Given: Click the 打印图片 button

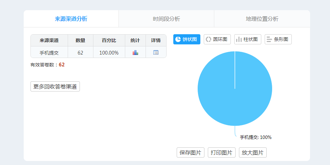Looking at the screenshot, I should point(222,152).
